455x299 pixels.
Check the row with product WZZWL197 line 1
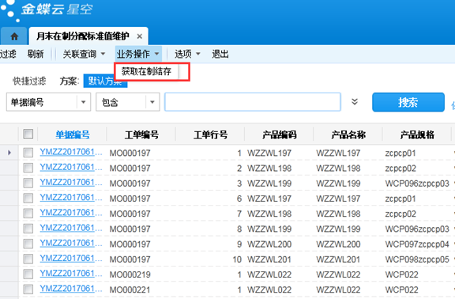28,152
